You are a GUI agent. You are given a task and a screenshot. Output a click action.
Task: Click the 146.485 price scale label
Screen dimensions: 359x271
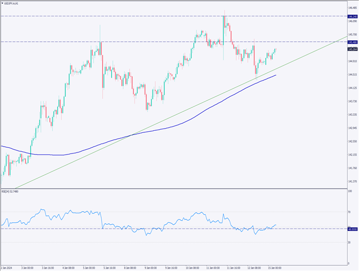point(352,8)
